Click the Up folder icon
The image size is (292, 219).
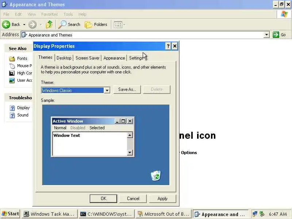pos(49,24)
